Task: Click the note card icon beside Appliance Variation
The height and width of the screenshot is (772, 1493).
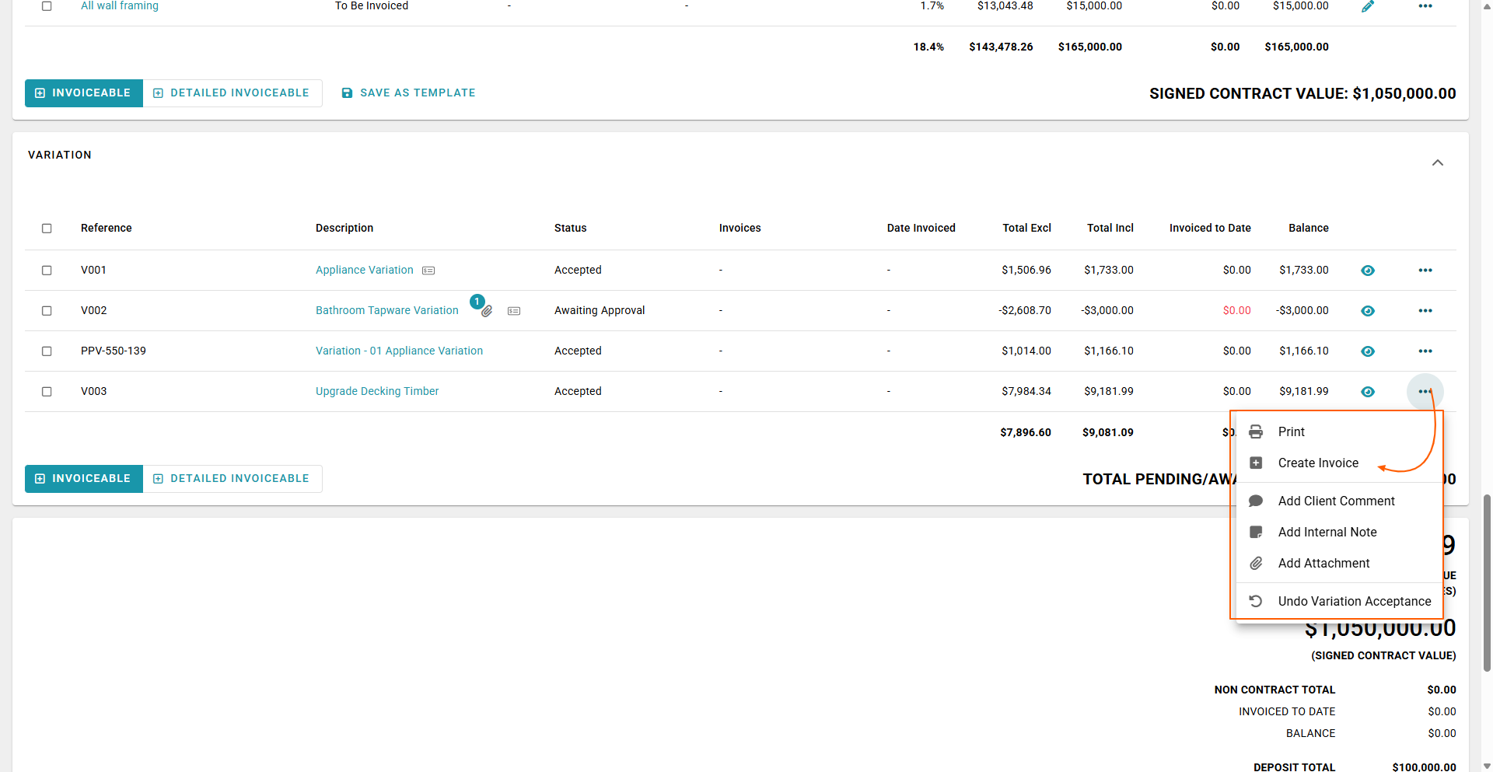Action: (x=428, y=271)
